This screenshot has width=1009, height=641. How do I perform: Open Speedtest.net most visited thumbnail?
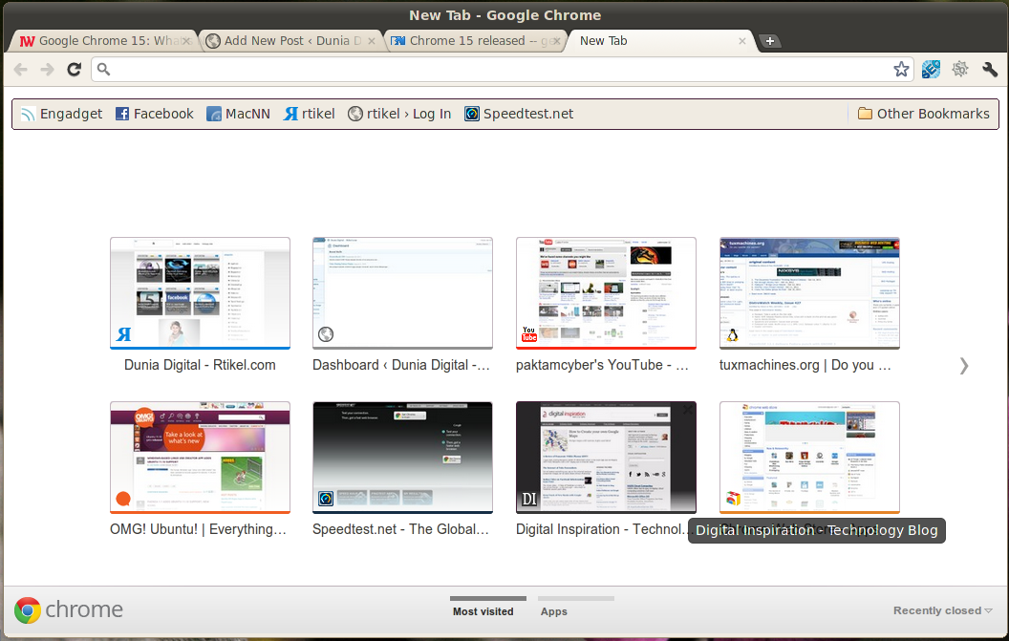coord(403,458)
